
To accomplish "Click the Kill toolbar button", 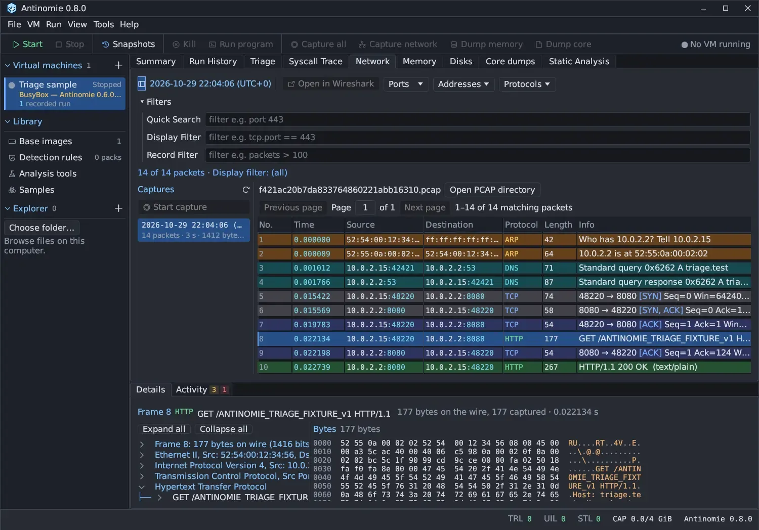I will pos(184,45).
